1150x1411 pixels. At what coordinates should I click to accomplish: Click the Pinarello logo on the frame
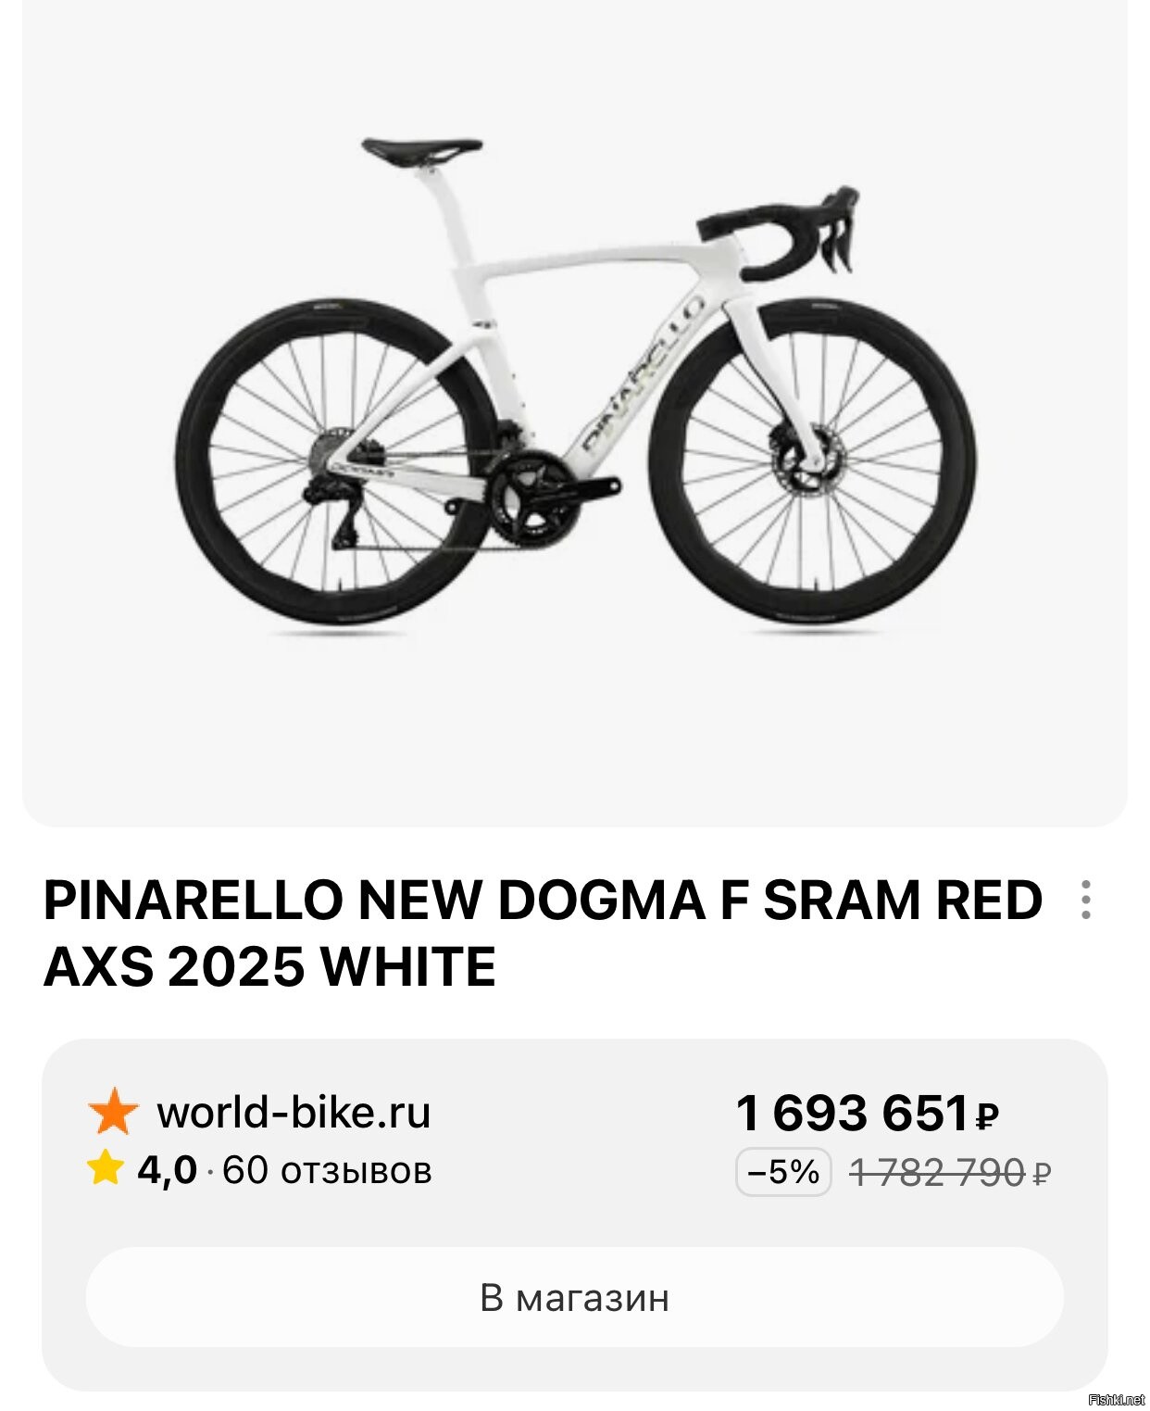pyautogui.click(x=641, y=378)
